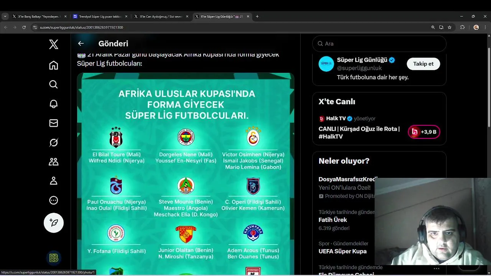The image size is (491, 276).
Task: Follow Süper Lig Günlüğü with Takip et
Action: [423, 64]
